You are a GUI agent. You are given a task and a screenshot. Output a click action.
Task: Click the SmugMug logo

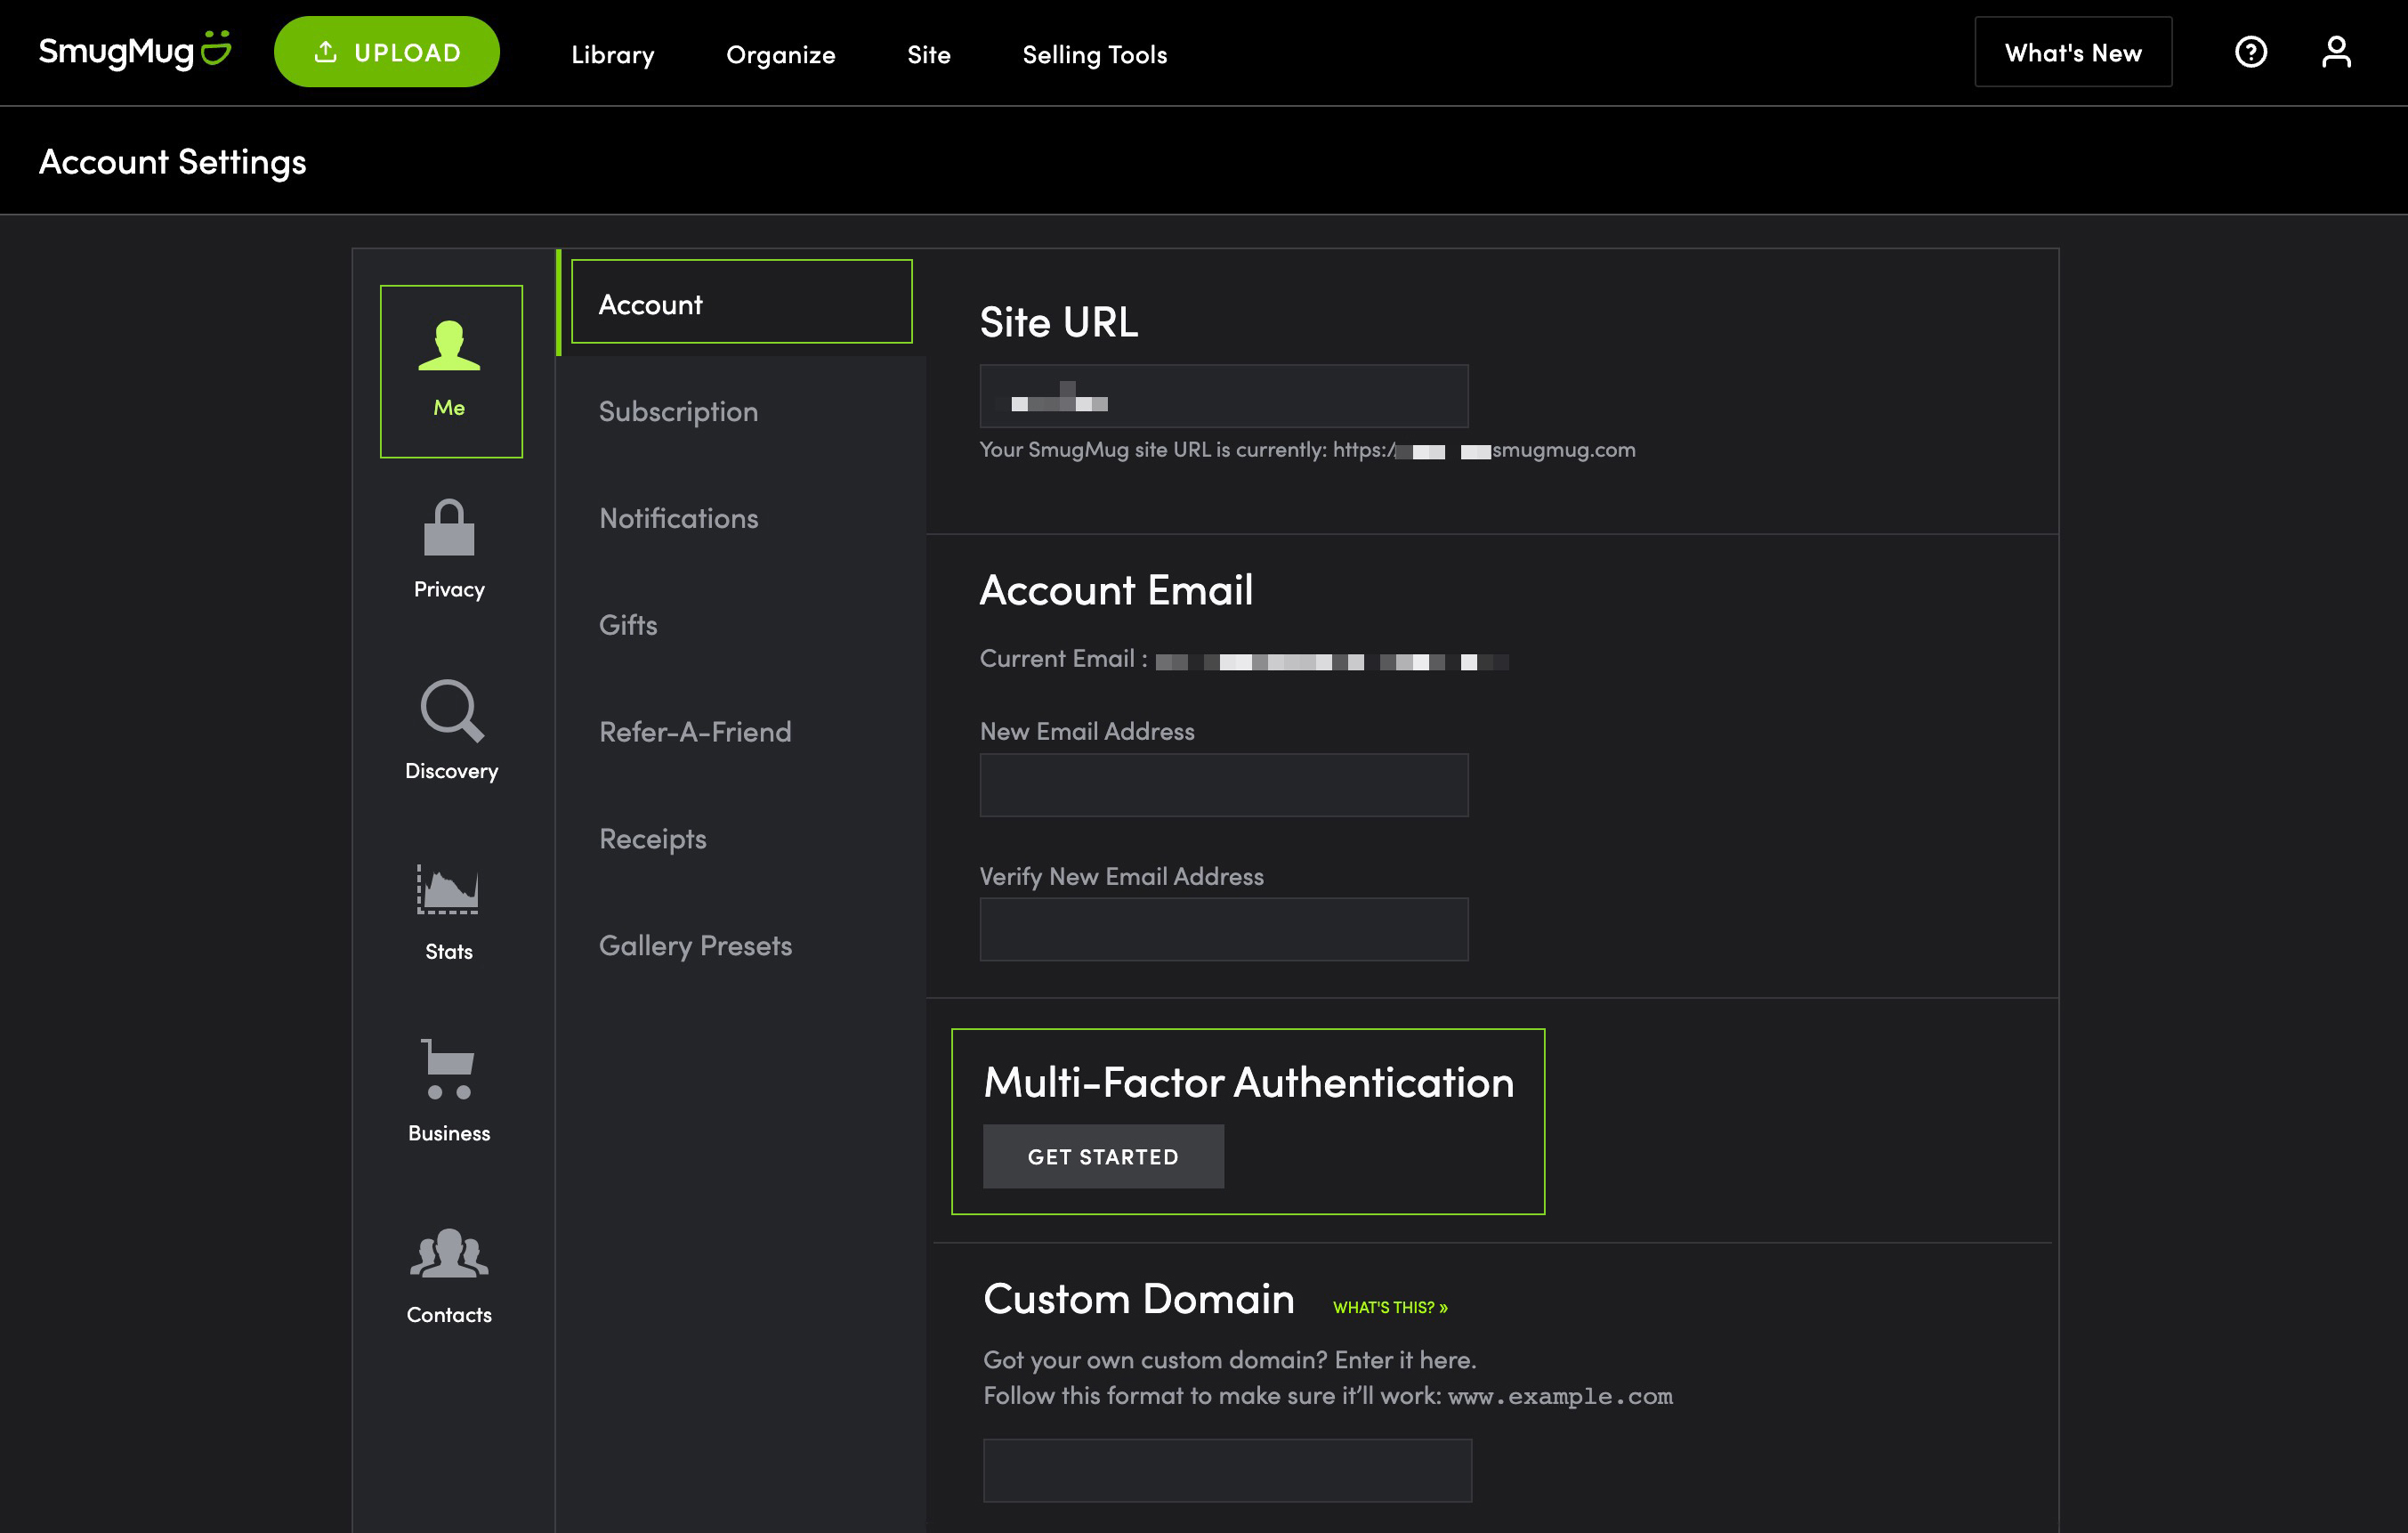134,51
